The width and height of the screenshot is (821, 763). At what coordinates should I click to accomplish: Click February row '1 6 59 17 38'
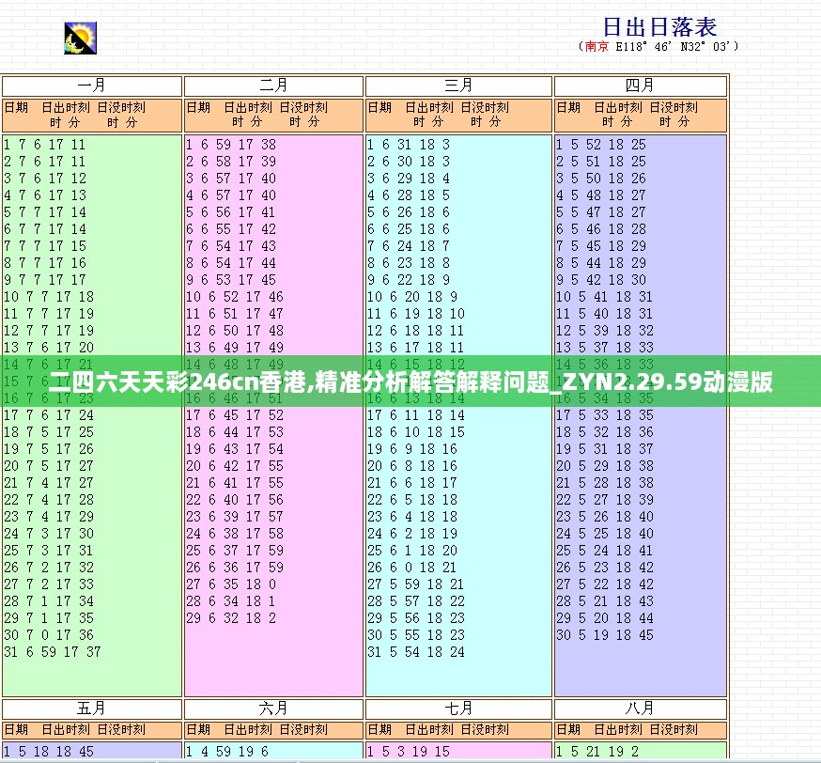tap(231, 145)
